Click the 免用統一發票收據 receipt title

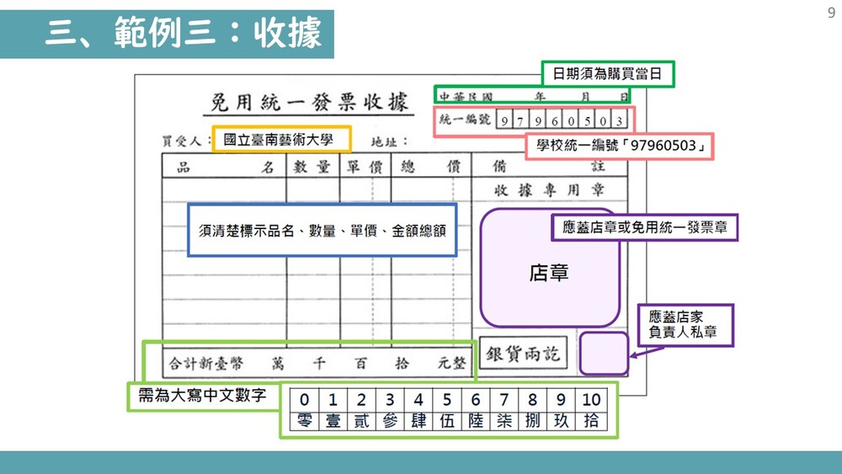pos(307,103)
